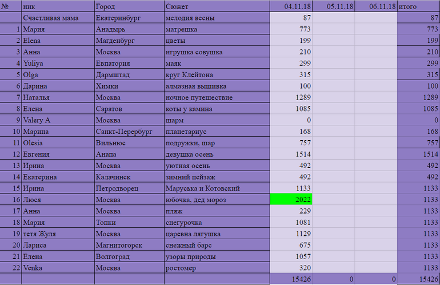
Task: Select the 'Счастливая мама' name cell
Action: click(58, 18)
